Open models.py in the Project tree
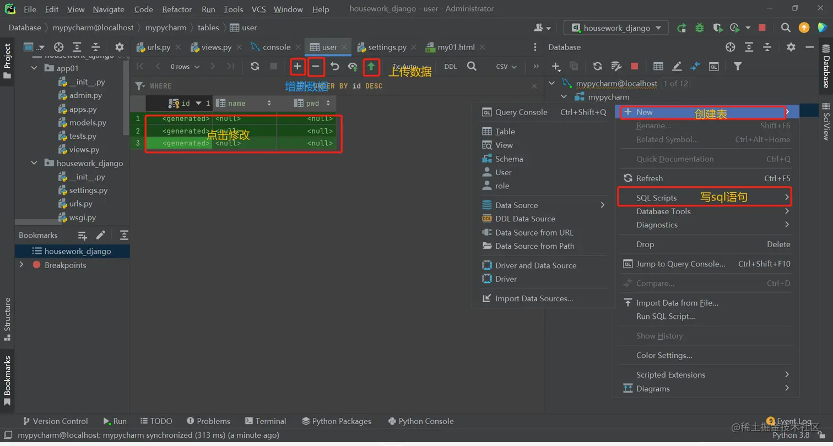The image size is (833, 446). [x=88, y=123]
